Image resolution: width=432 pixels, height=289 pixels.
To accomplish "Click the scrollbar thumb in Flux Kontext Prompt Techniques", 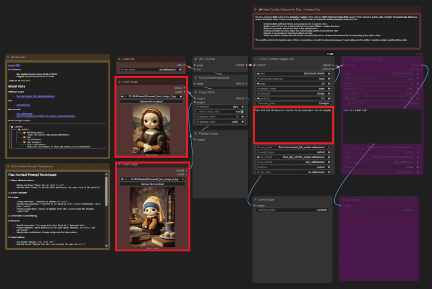I will click(106, 191).
